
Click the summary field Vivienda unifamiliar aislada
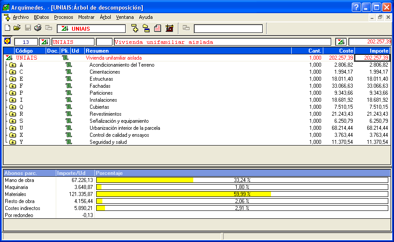[x=222, y=42]
